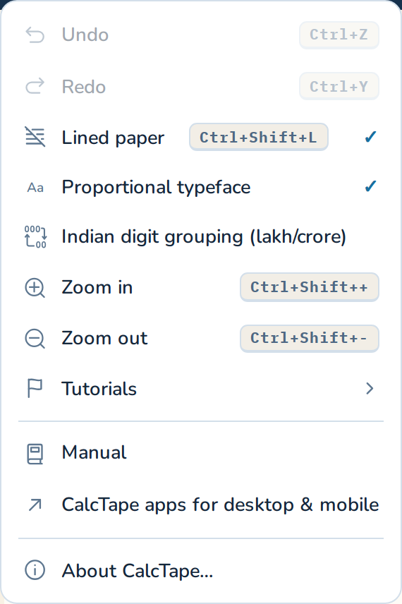Image resolution: width=402 pixels, height=604 pixels.
Task: Click the About CalcTape info icon
Action: tap(35, 569)
